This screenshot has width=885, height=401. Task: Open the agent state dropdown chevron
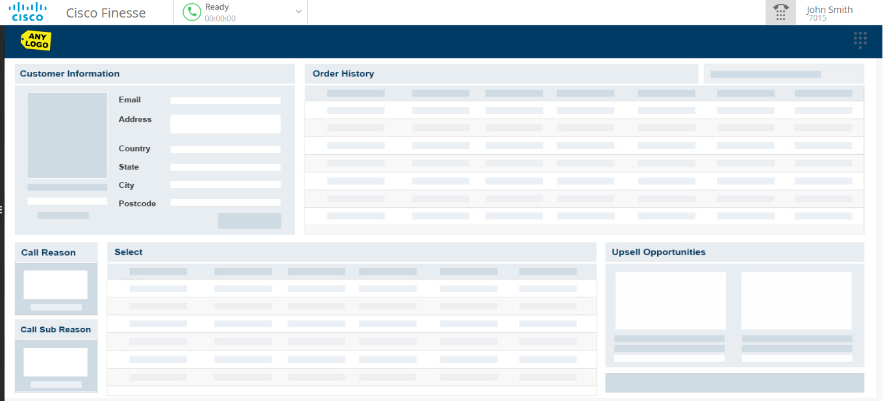tap(298, 12)
